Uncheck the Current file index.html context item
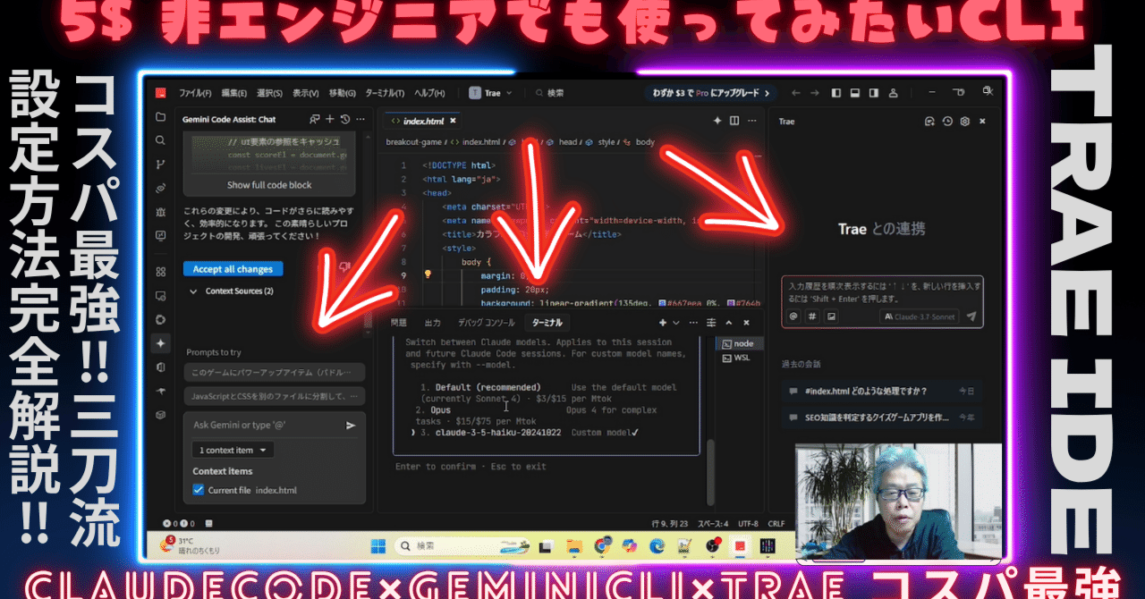This screenshot has height=599, width=1145. (198, 490)
